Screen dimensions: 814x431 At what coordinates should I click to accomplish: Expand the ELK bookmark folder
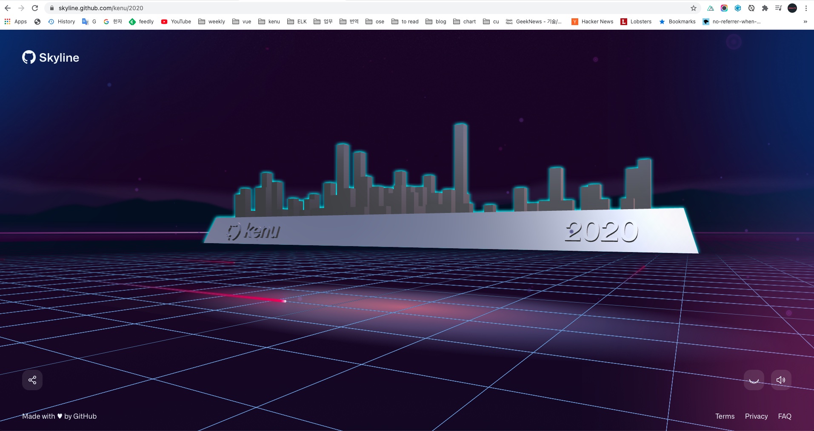297,22
